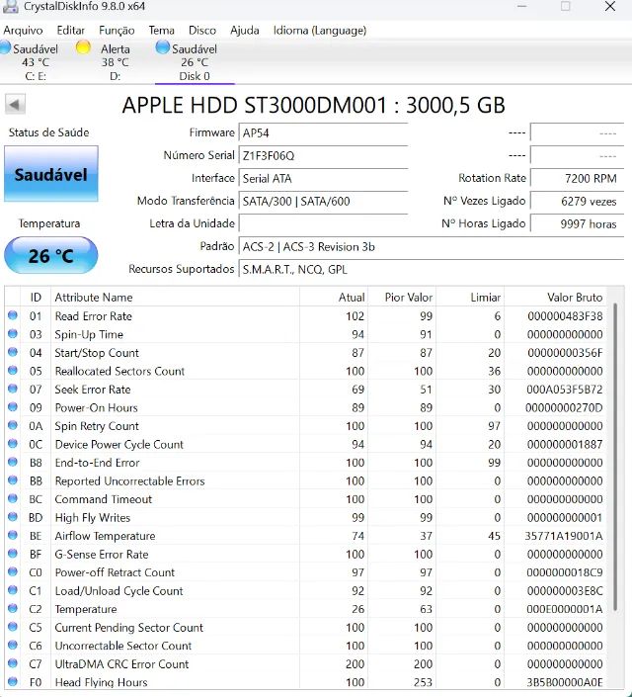Select the C: E: disk at 43 °C
The image size is (632, 697).
31,61
